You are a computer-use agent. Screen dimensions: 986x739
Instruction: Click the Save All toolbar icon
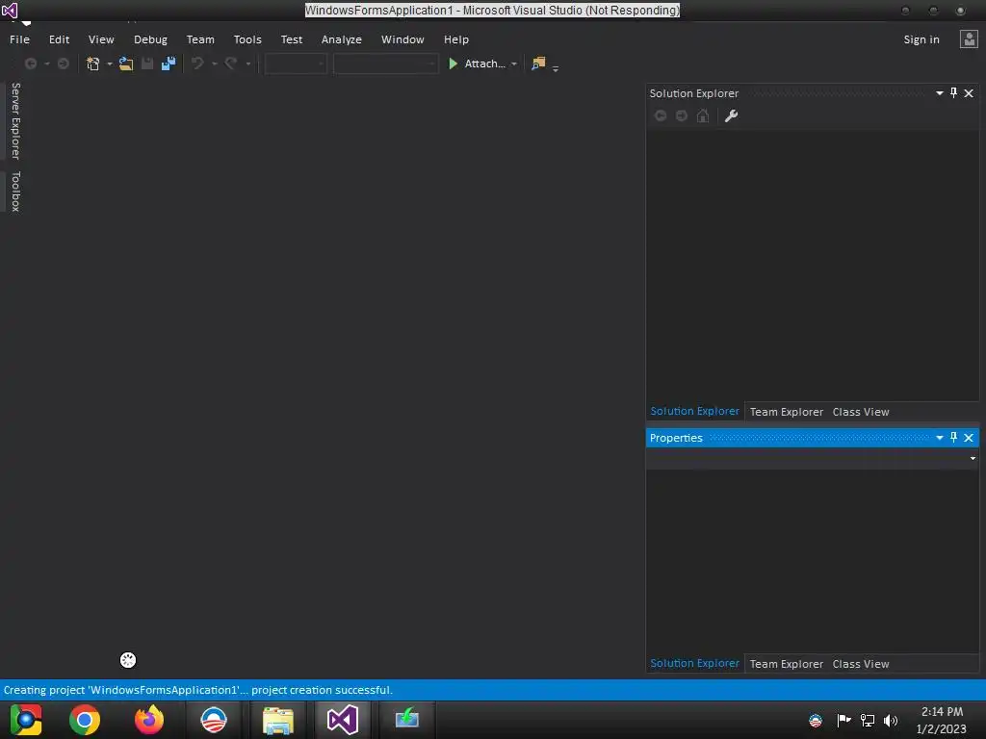[x=169, y=64]
